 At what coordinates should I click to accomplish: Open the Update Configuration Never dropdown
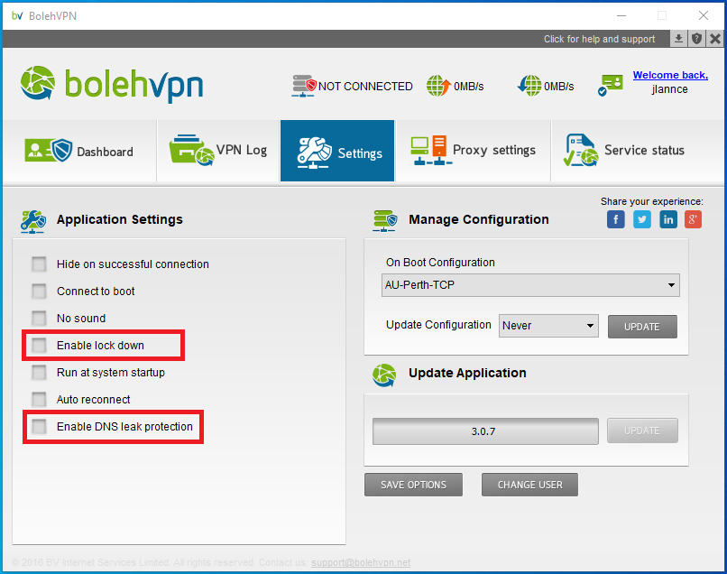click(x=548, y=326)
